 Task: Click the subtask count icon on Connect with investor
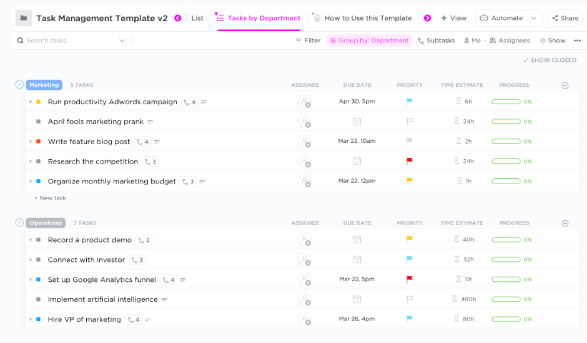pyautogui.click(x=137, y=260)
